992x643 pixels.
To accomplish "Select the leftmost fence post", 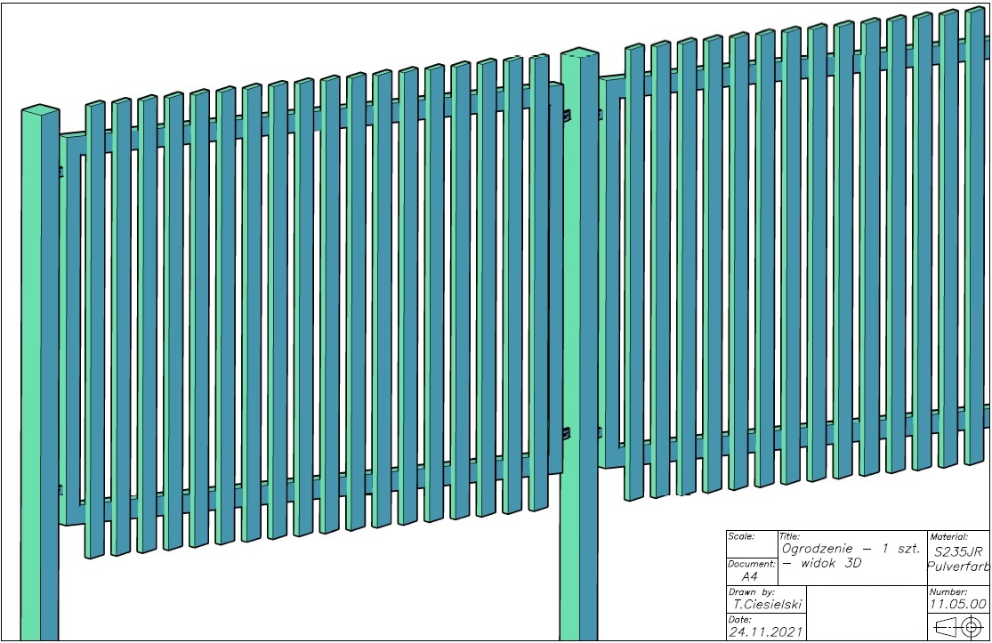I will pos(40,373).
